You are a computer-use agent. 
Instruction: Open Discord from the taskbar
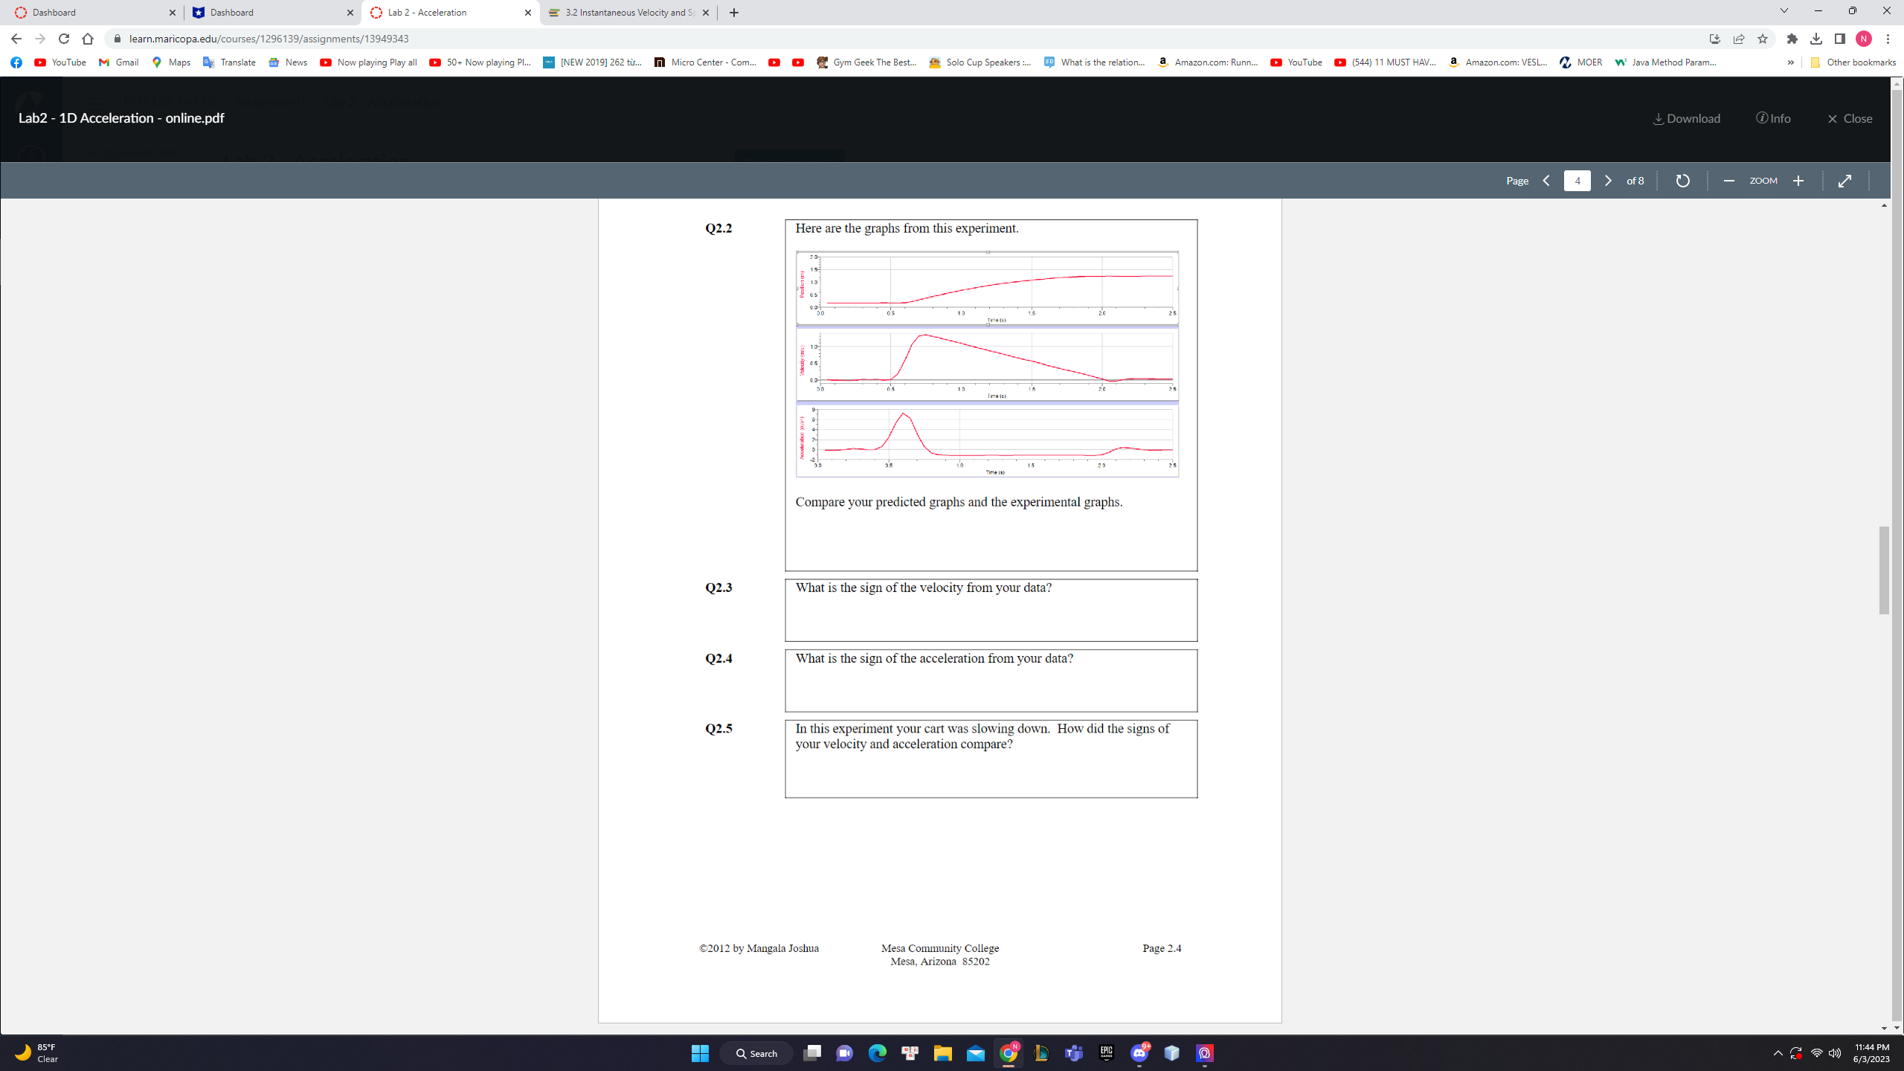coord(1139,1053)
